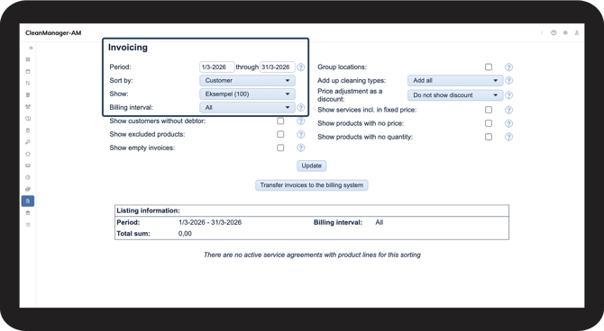This screenshot has height=331, width=604.
Task: Expand the left sidebar with the double-chevron icon
Action: tap(31, 48)
